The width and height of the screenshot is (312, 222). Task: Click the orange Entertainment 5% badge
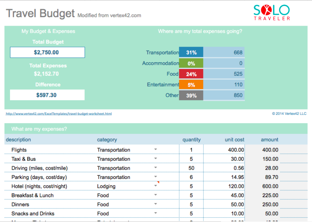tap(191, 84)
